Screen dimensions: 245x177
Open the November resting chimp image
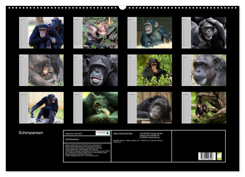[154, 108]
